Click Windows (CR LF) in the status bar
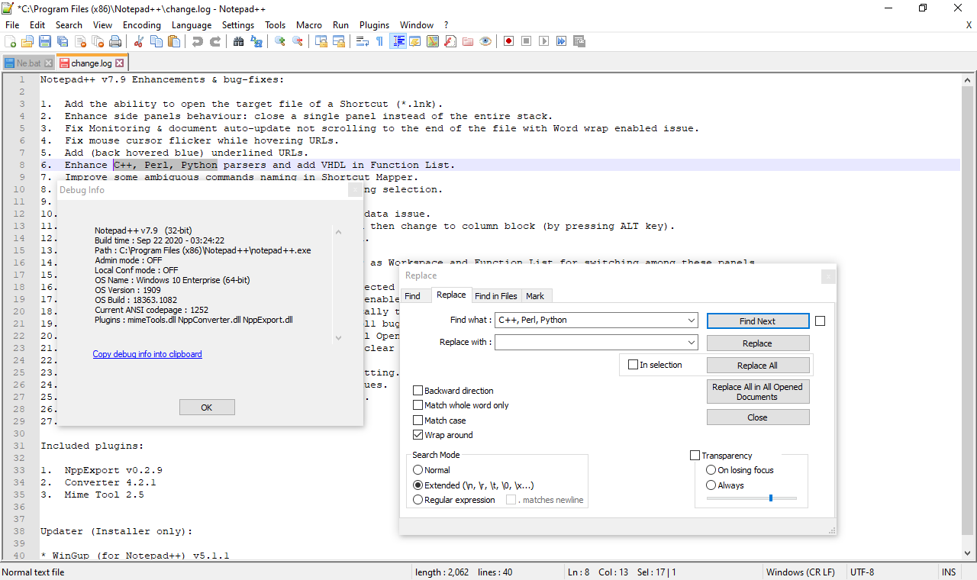977x580 pixels. (x=801, y=572)
